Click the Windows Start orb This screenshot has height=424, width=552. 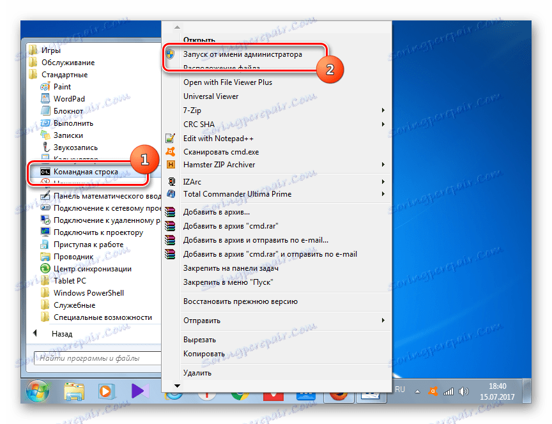coord(38,391)
